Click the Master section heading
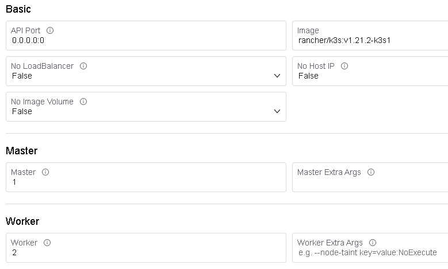The width and height of the screenshot is (448, 269). coord(21,151)
